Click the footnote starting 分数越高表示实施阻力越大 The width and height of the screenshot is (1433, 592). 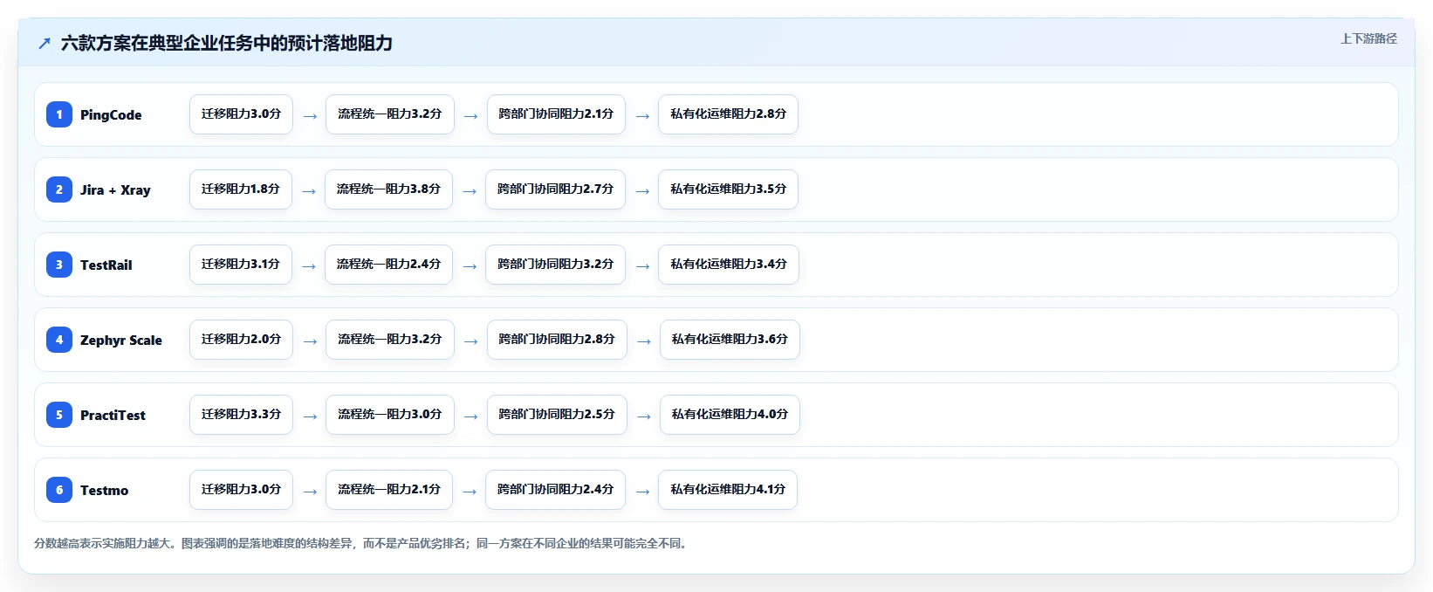[x=363, y=543]
